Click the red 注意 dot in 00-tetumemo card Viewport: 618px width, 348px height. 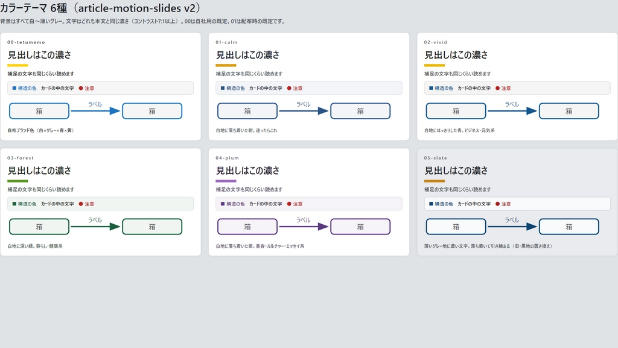[81, 88]
